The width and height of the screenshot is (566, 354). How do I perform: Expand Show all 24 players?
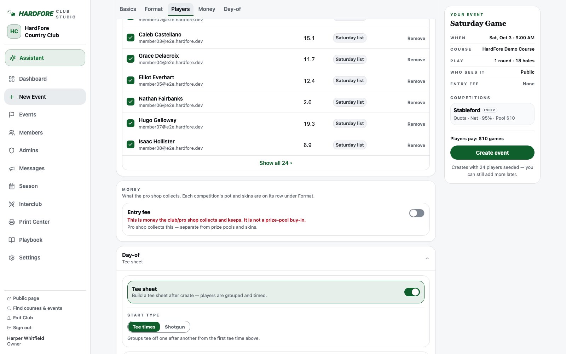[276, 163]
